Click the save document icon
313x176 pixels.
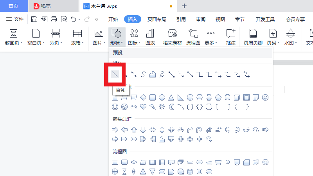click(x=34, y=19)
